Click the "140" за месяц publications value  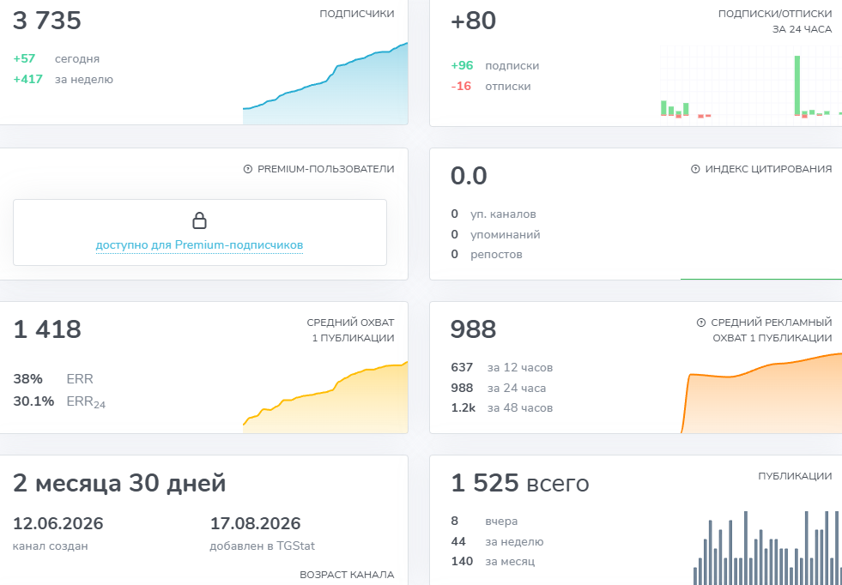[462, 561]
